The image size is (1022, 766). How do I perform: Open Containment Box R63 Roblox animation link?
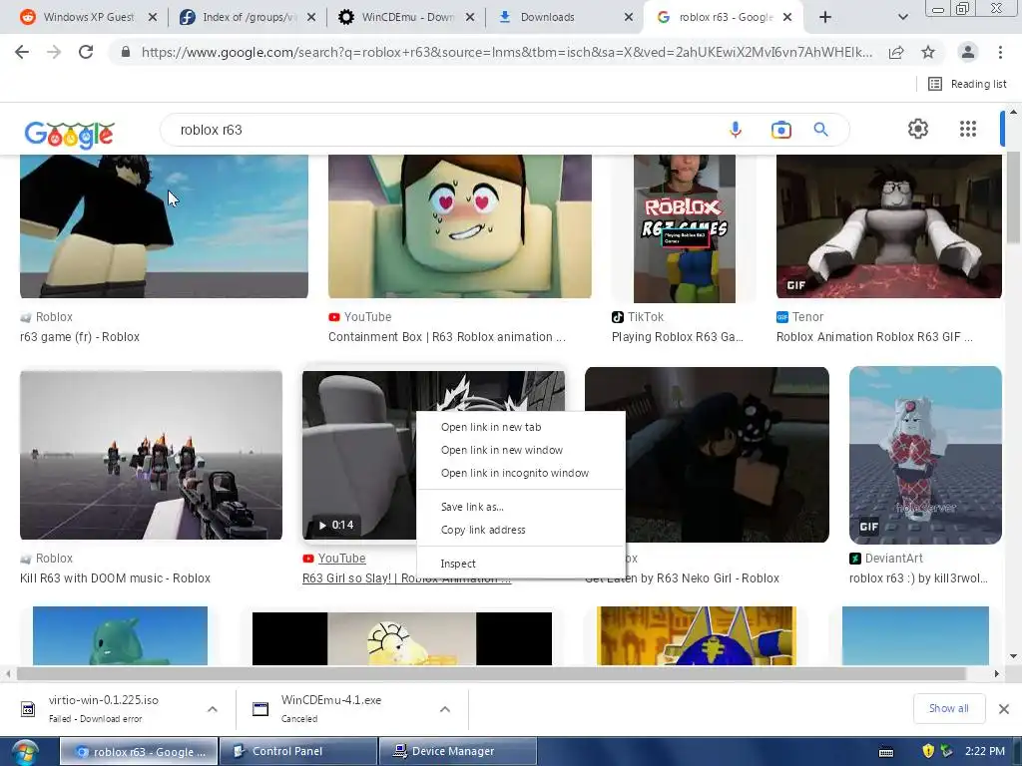pos(446,337)
